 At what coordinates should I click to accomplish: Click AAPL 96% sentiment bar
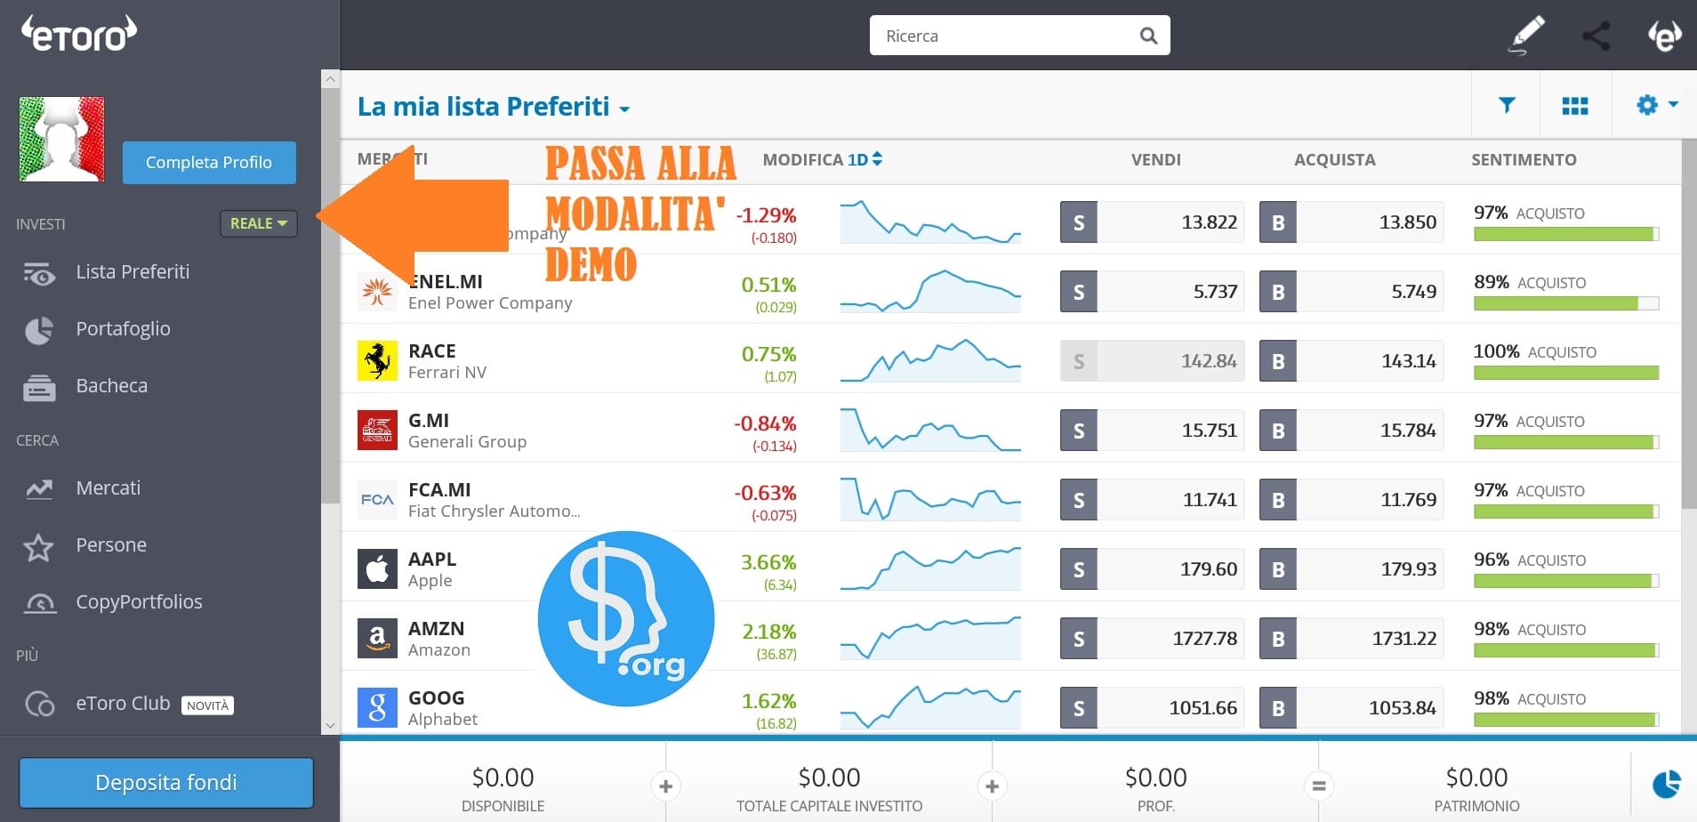click(1566, 581)
